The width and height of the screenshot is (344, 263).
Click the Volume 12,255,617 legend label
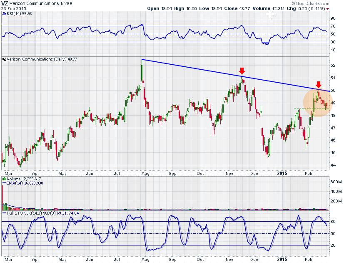tap(24, 179)
